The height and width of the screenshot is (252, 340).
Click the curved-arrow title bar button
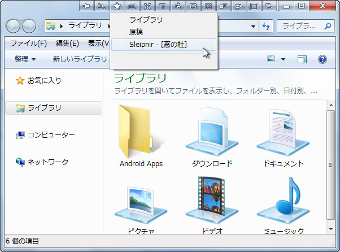click(x=178, y=6)
